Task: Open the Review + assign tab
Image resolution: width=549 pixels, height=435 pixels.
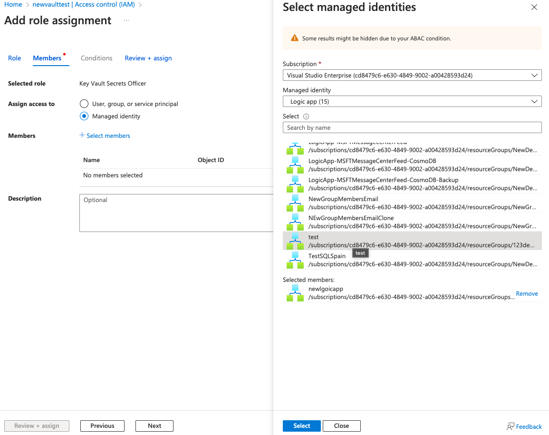Action: point(148,58)
